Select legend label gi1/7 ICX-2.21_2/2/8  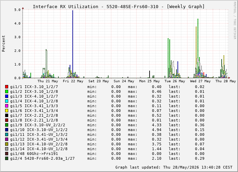[34, 115]
